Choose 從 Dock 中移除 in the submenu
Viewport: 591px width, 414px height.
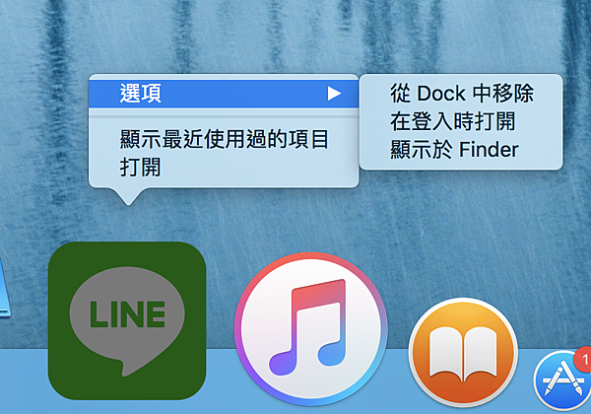461,93
